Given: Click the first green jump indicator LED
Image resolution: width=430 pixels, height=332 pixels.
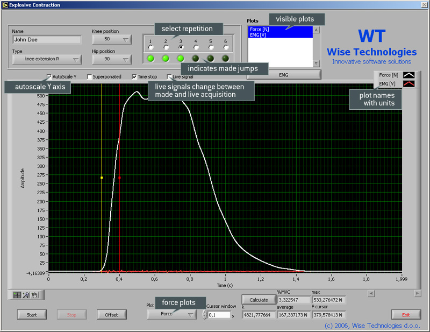Looking at the screenshot, I should point(150,58).
